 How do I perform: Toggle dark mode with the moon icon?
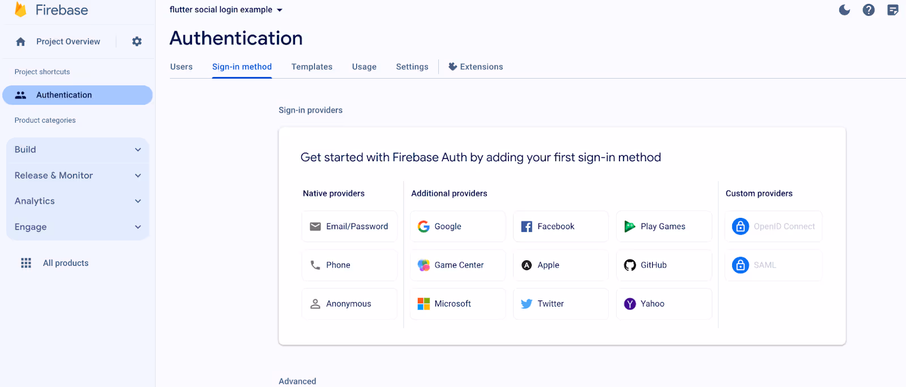tap(844, 10)
